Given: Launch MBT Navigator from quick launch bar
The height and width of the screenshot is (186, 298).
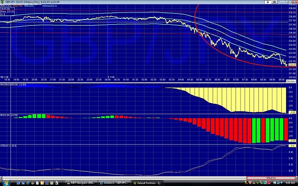Looking at the screenshot, I should point(32,183).
